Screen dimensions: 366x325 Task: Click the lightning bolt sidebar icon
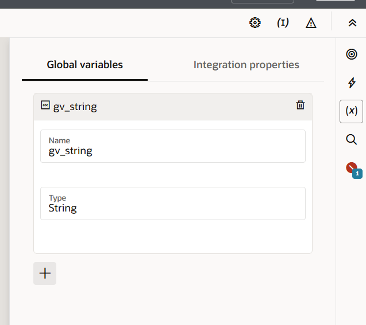point(352,83)
